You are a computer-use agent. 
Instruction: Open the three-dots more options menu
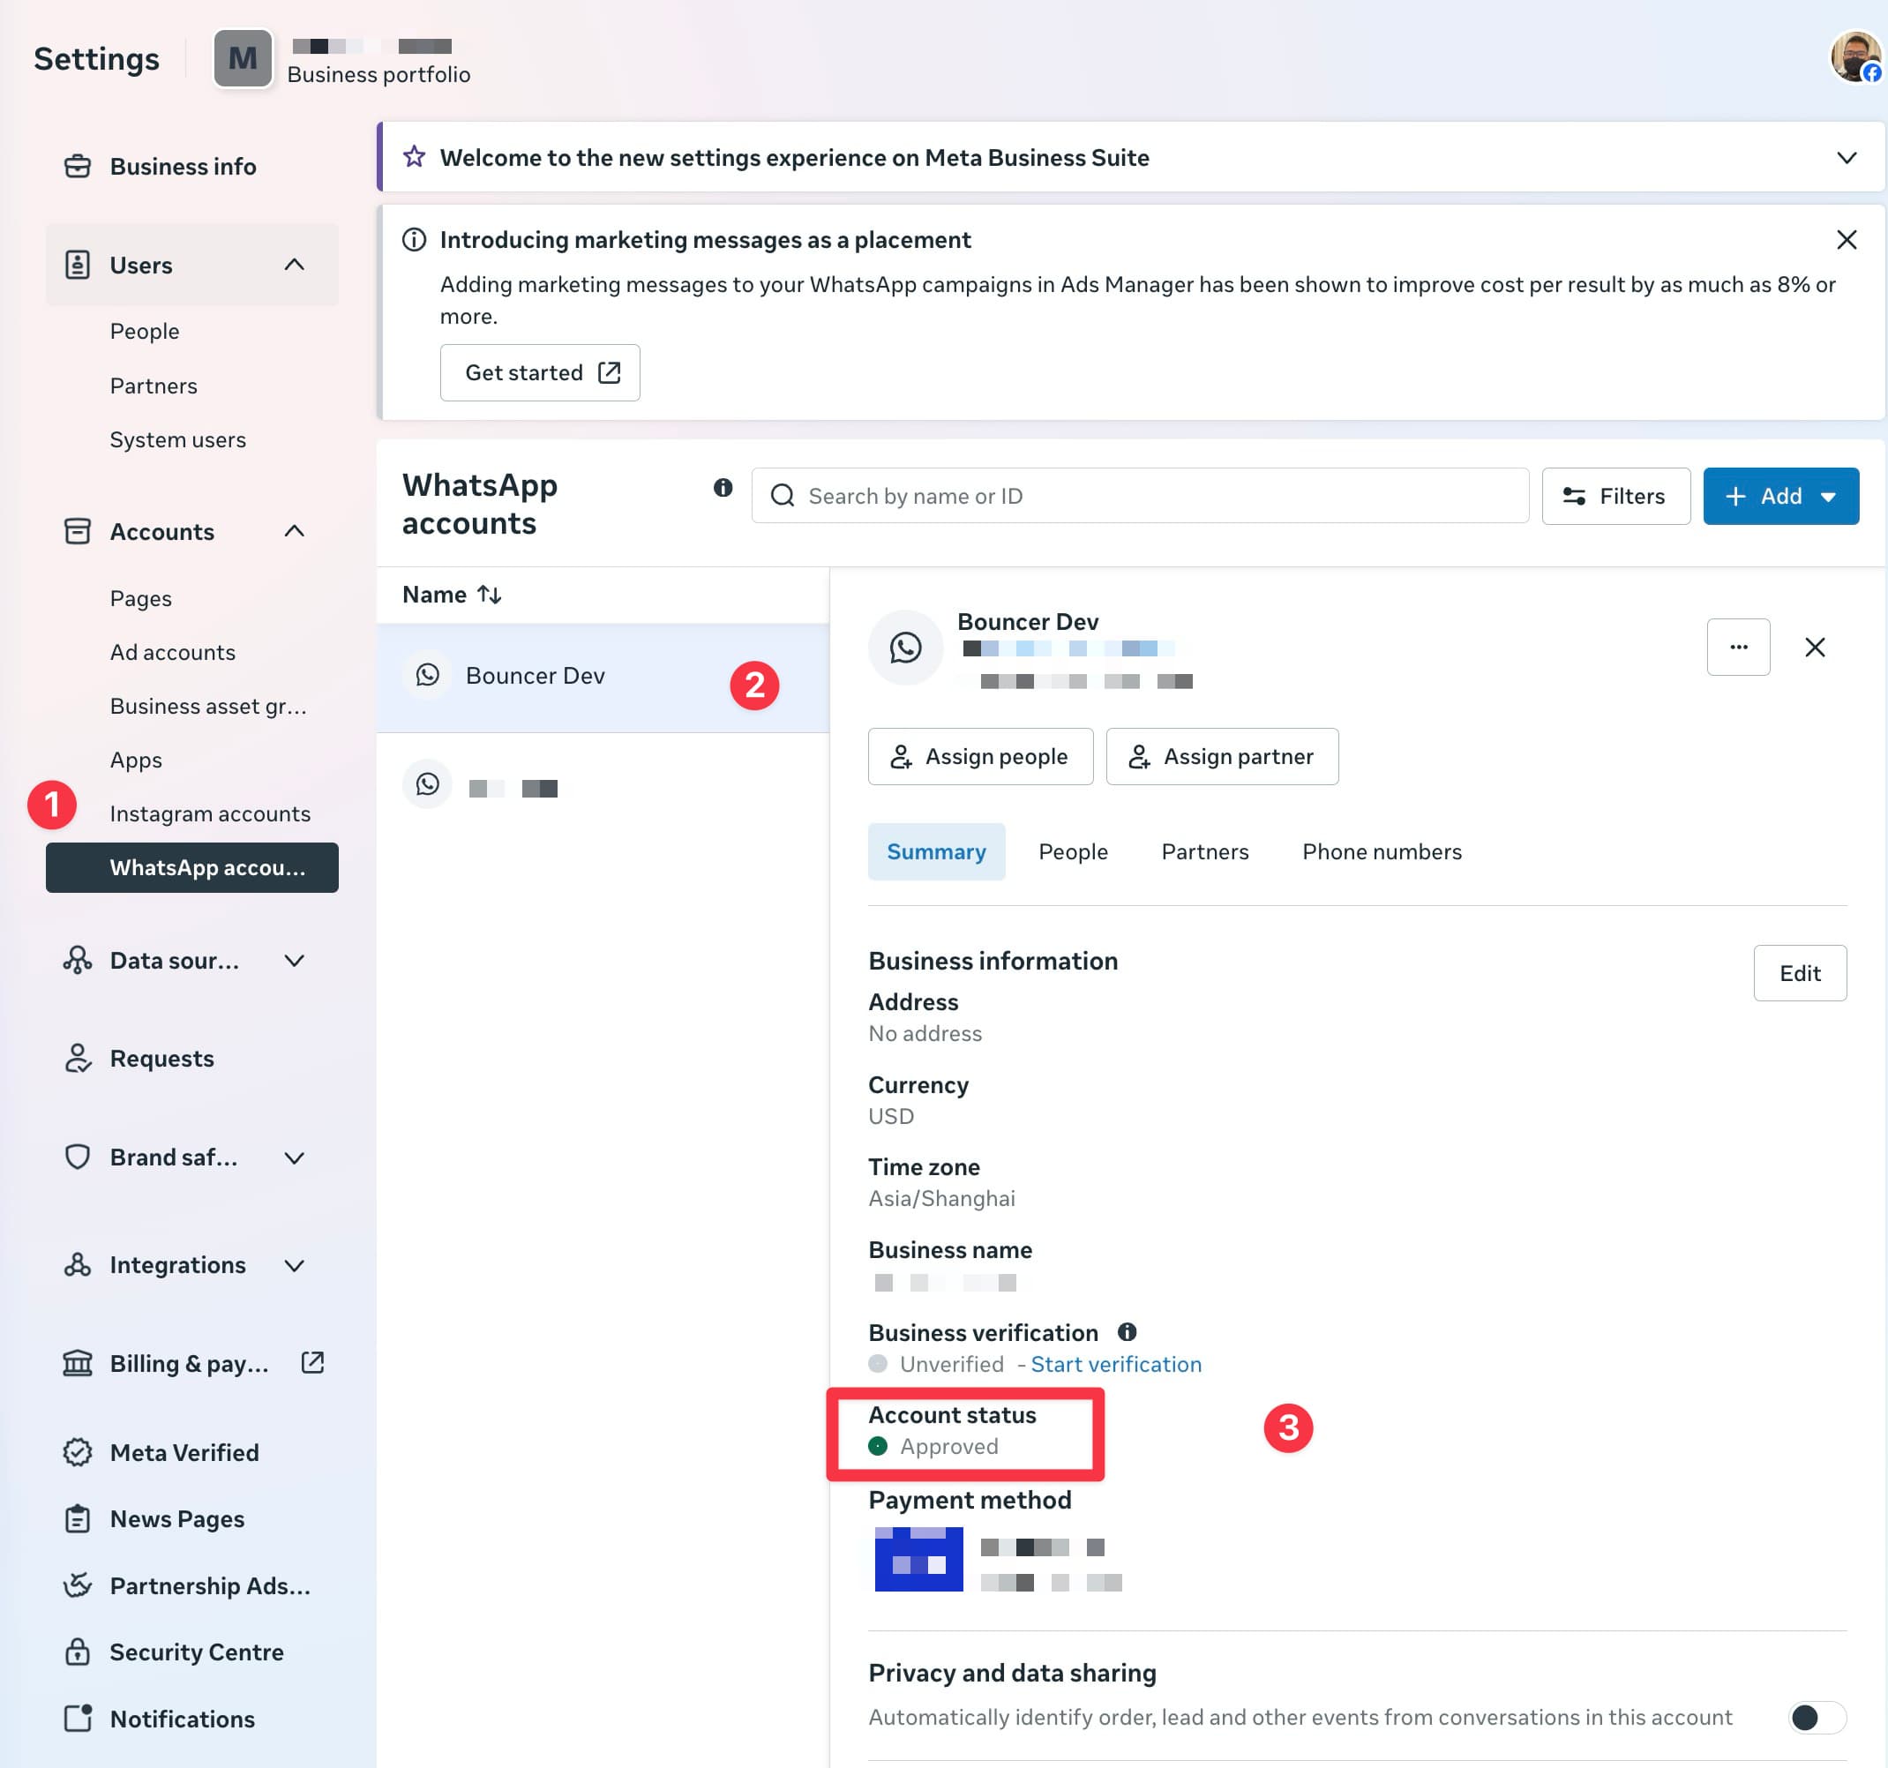(1738, 647)
